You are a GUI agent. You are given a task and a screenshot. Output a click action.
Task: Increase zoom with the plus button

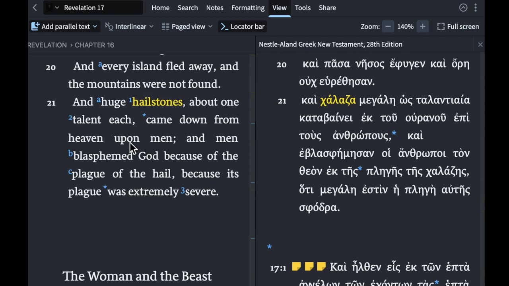(422, 27)
